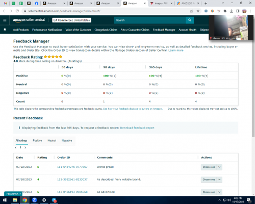This screenshot has width=255, height=204.
Task: Open Choose one dropdown for 07/18/2023 feedback
Action: [211, 180]
